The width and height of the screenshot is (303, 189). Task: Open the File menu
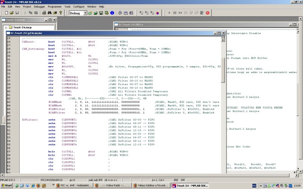(x=3, y=6)
